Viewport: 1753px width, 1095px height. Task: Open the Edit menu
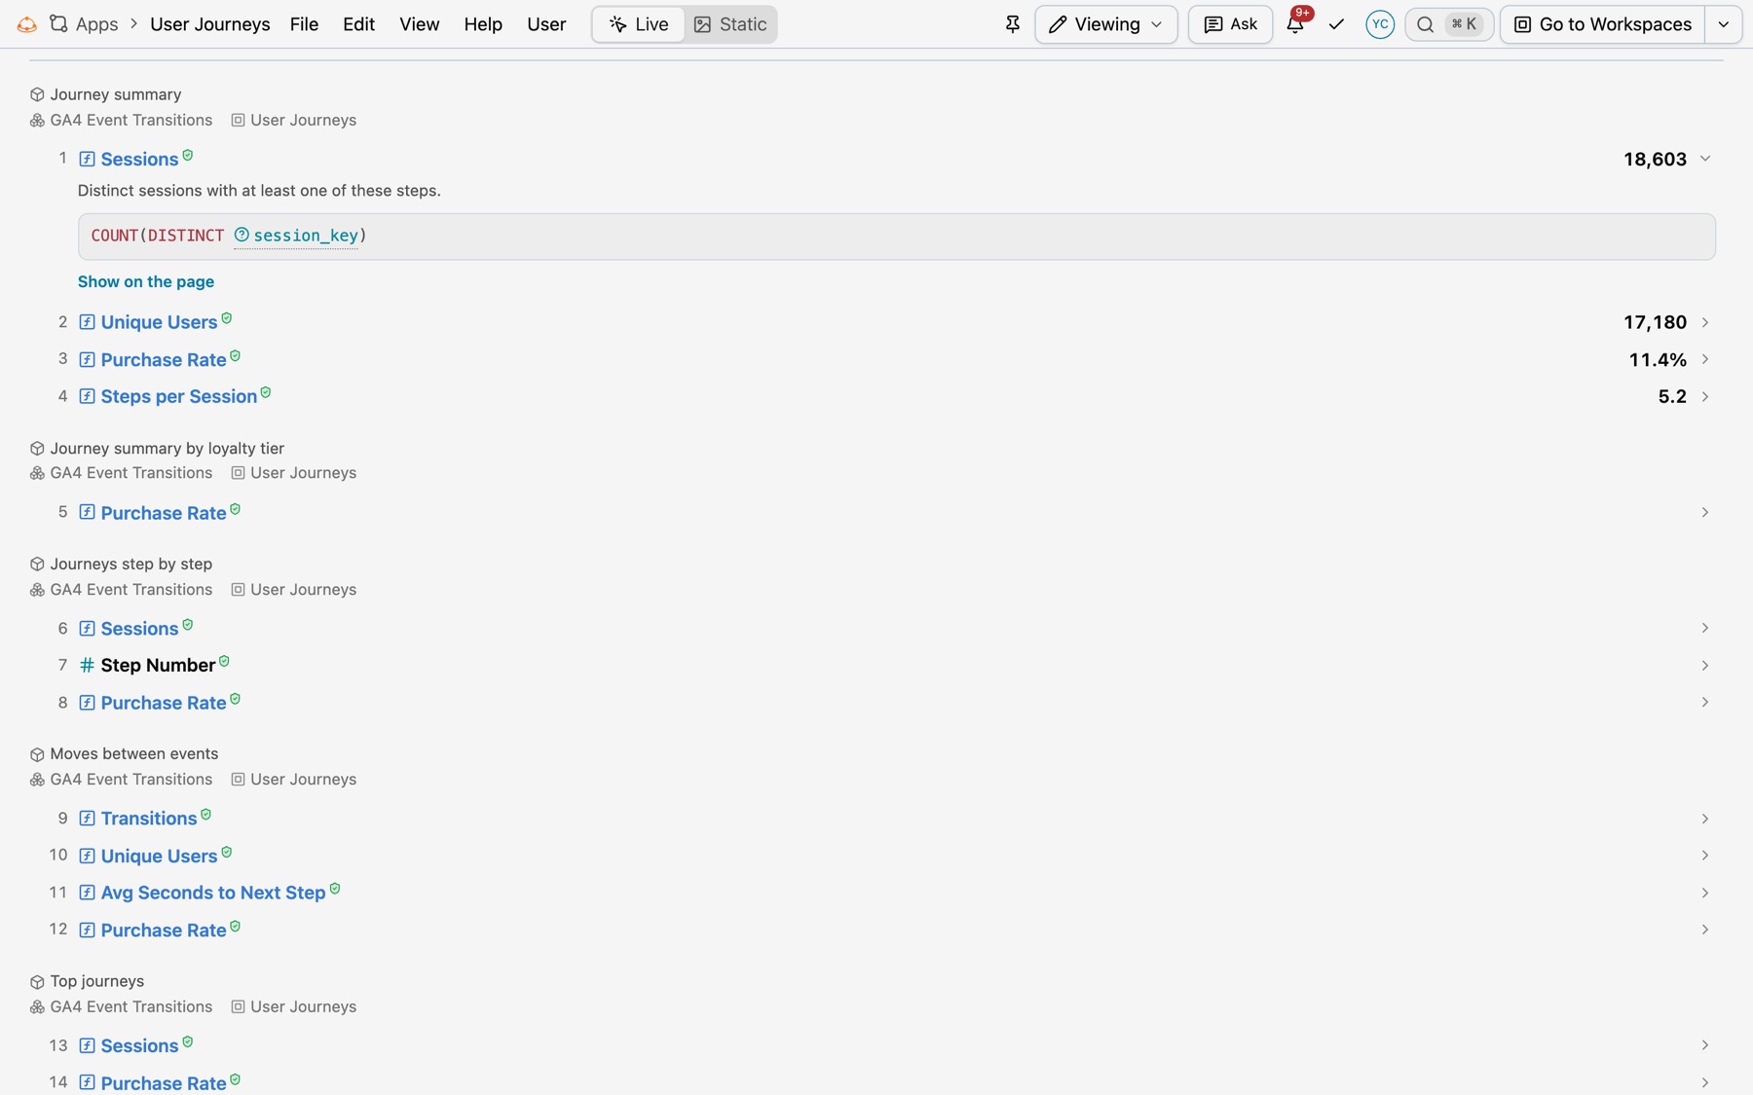(x=358, y=24)
